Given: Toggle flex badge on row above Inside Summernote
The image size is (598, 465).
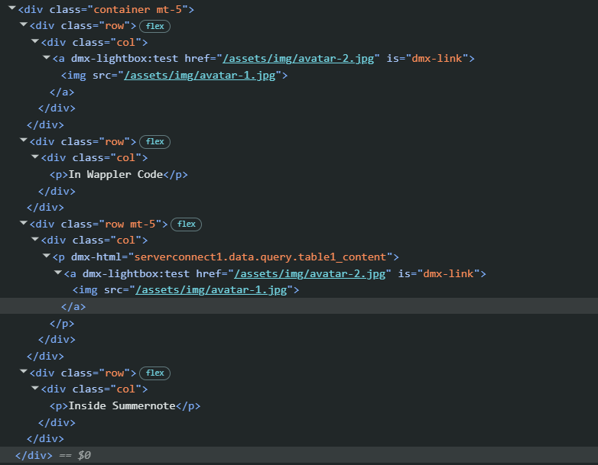Looking at the screenshot, I should 154,373.
